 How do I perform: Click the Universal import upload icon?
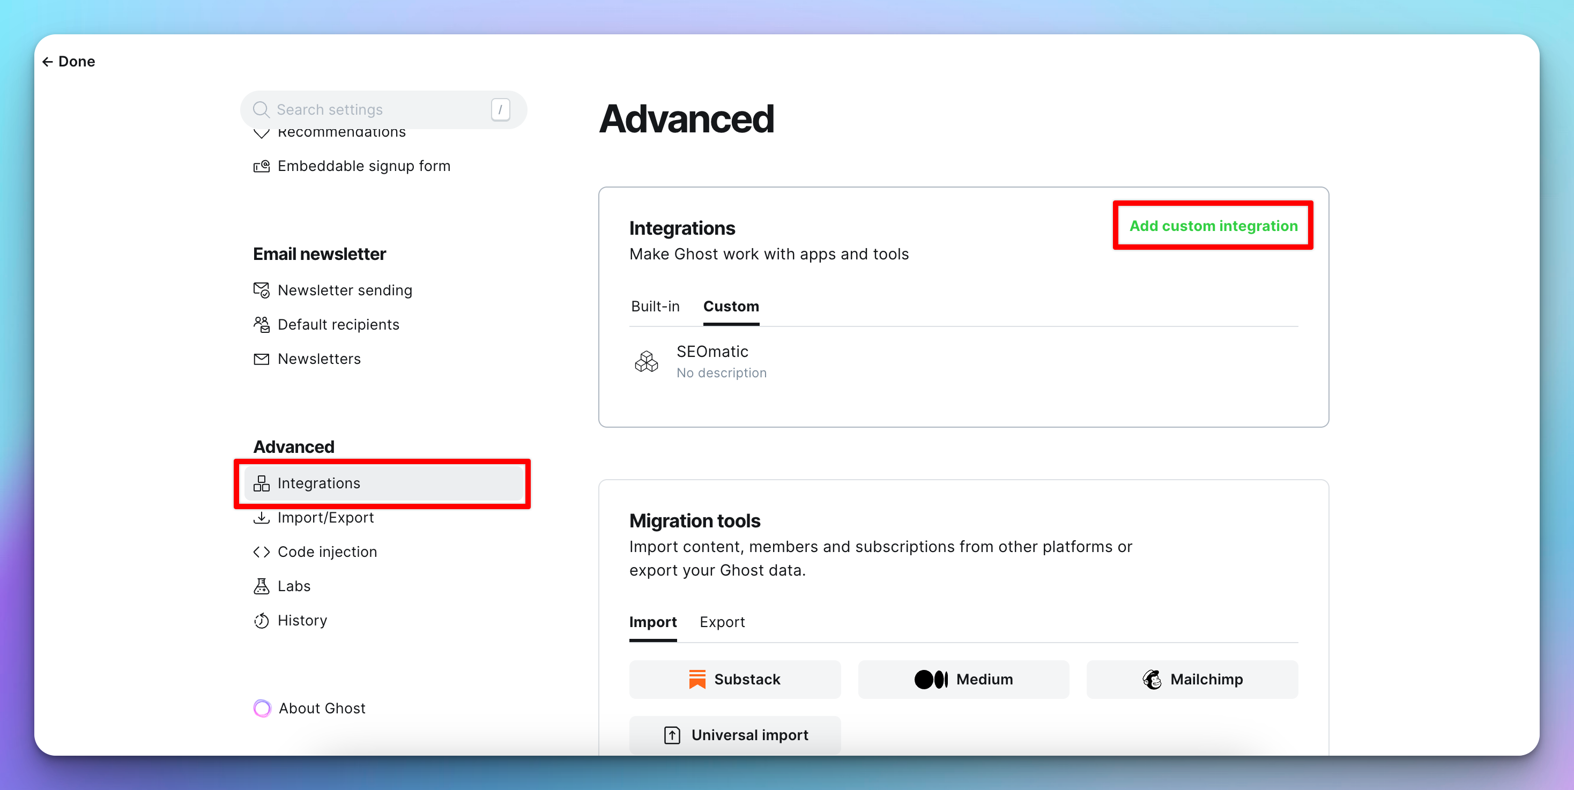pos(672,735)
